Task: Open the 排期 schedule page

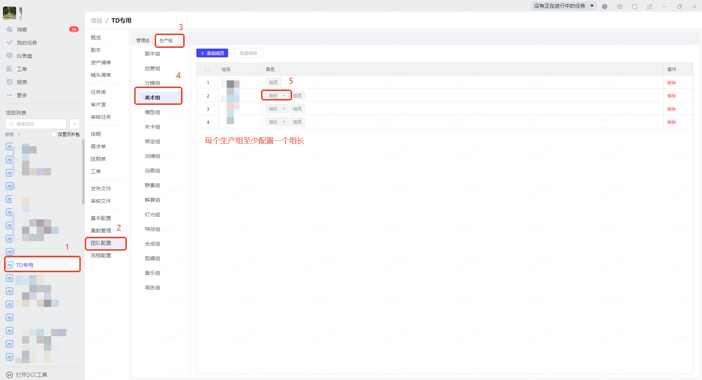Action: point(96,134)
